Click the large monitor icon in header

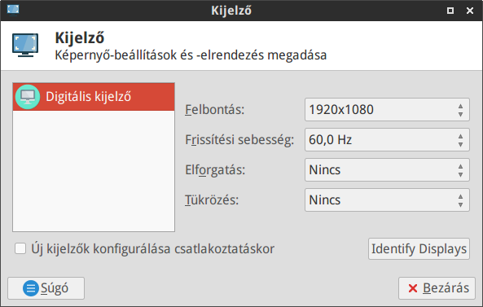25,46
